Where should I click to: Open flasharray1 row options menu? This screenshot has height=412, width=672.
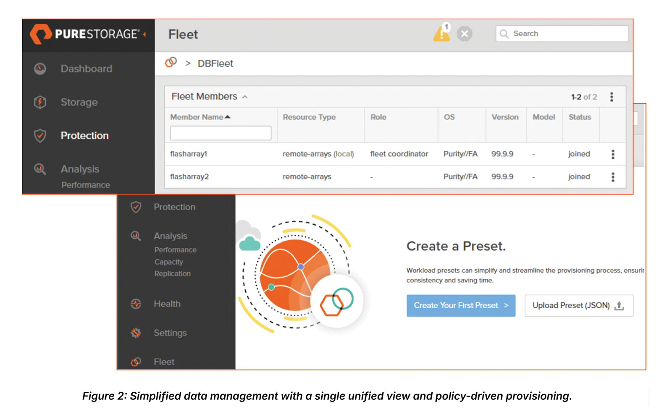pyautogui.click(x=613, y=154)
